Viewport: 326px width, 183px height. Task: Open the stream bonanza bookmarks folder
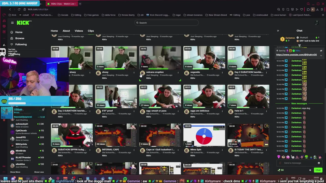tap(193, 15)
